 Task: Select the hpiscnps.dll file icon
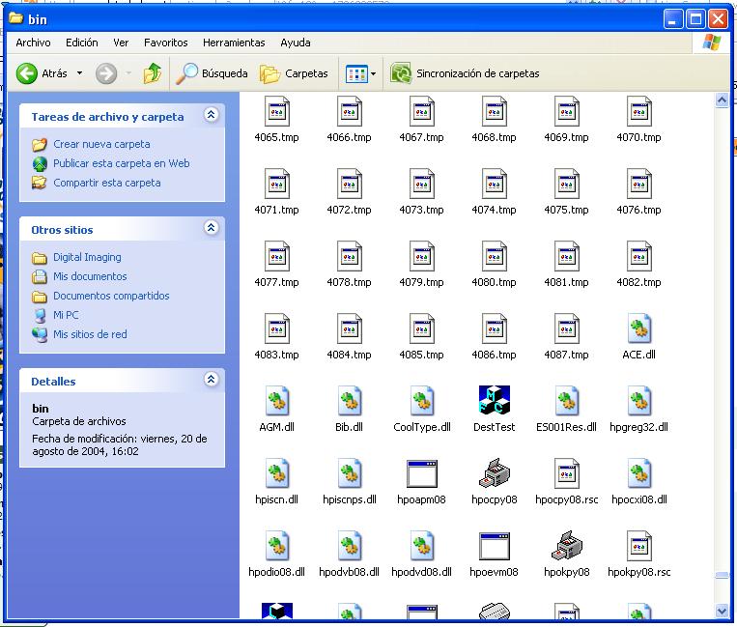tap(350, 472)
